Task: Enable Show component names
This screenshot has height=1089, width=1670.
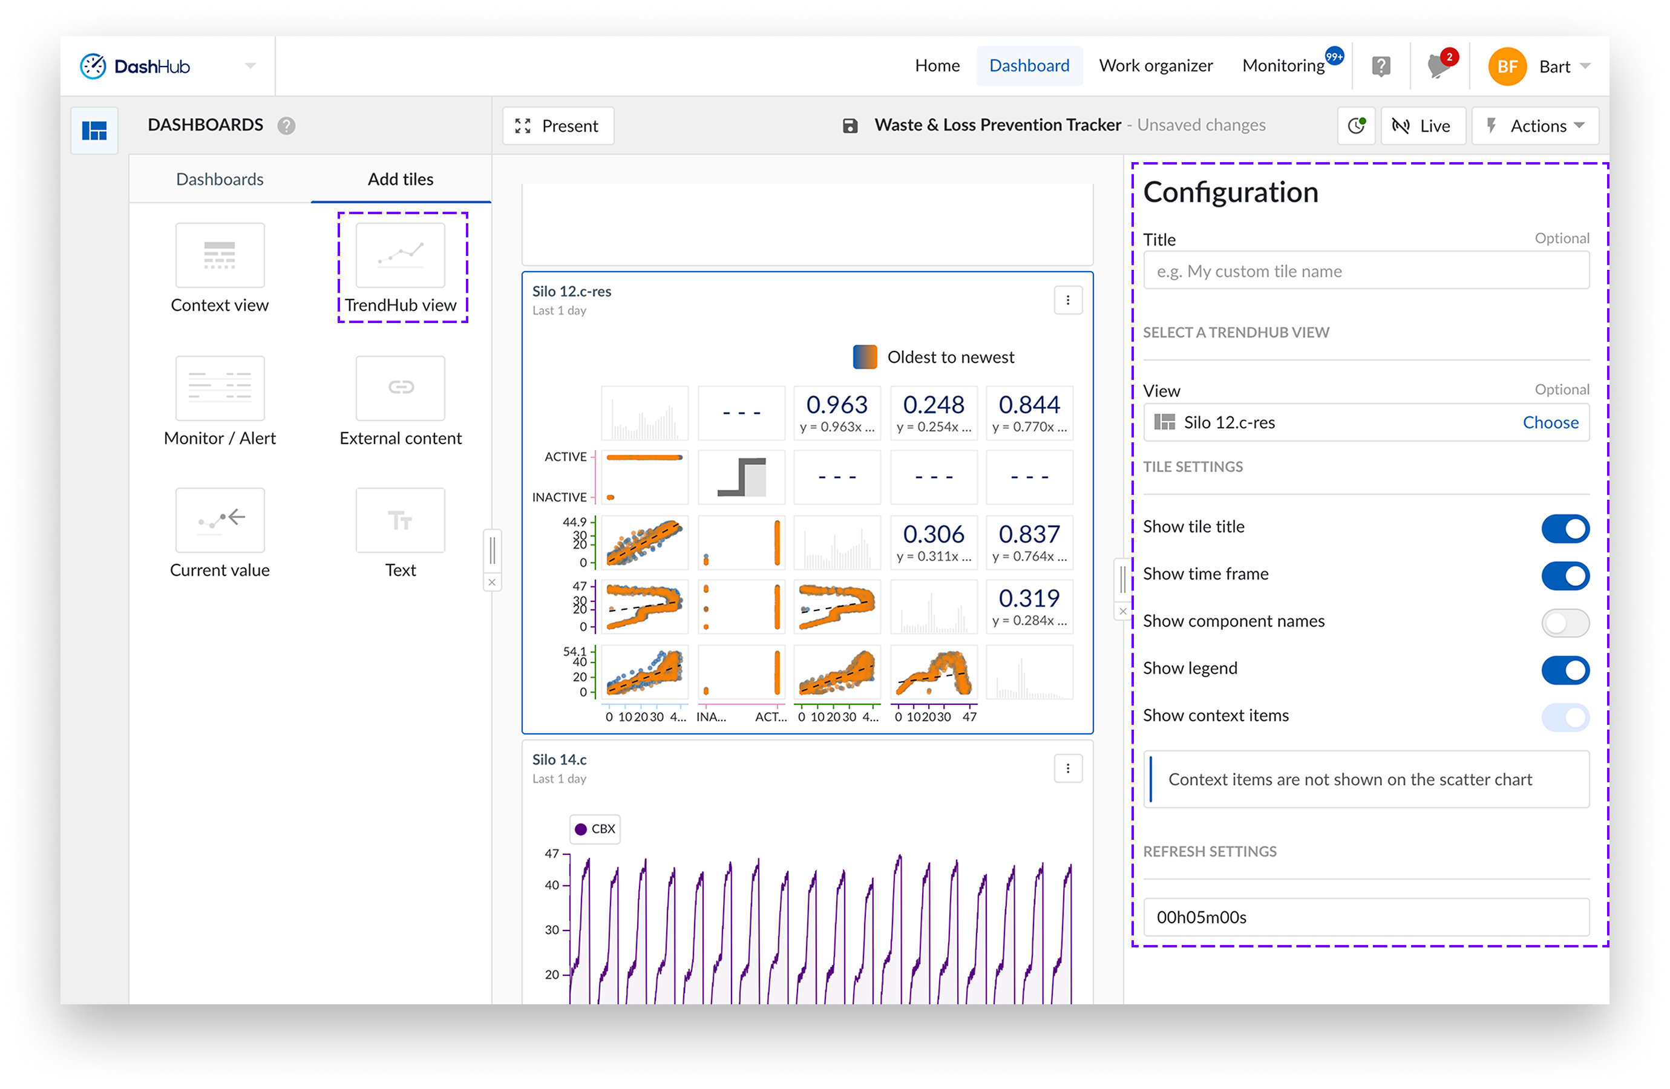Action: pos(1564,623)
